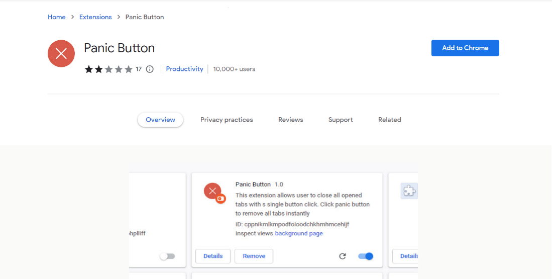Click the Panic Button icon in the extension card
Image resolution: width=552 pixels, height=279 pixels.
pyautogui.click(x=214, y=193)
